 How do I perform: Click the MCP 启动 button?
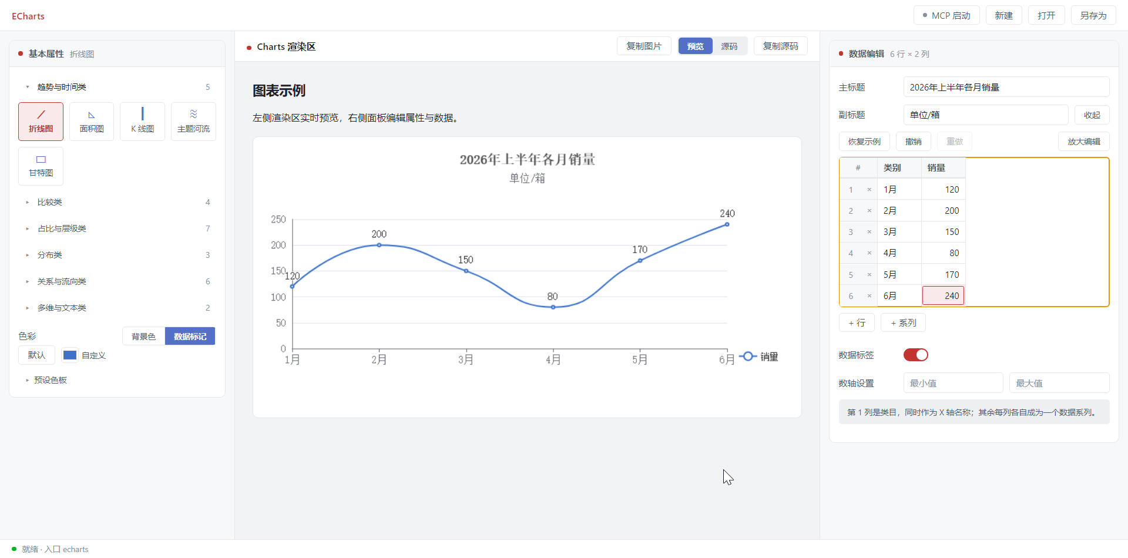pyautogui.click(x=946, y=15)
